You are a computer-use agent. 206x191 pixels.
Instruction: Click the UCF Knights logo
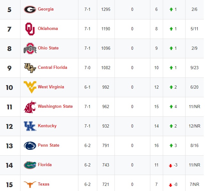[30, 68]
